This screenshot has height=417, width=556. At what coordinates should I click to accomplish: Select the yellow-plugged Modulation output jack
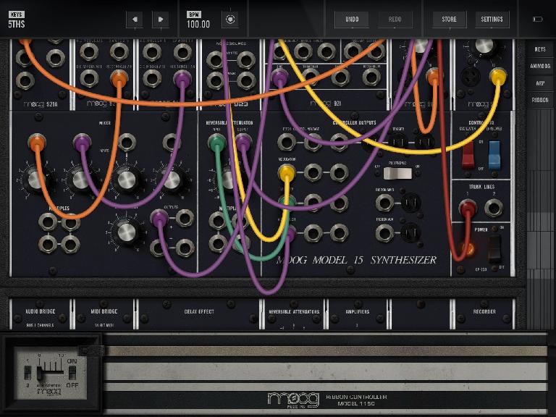pyautogui.click(x=287, y=172)
